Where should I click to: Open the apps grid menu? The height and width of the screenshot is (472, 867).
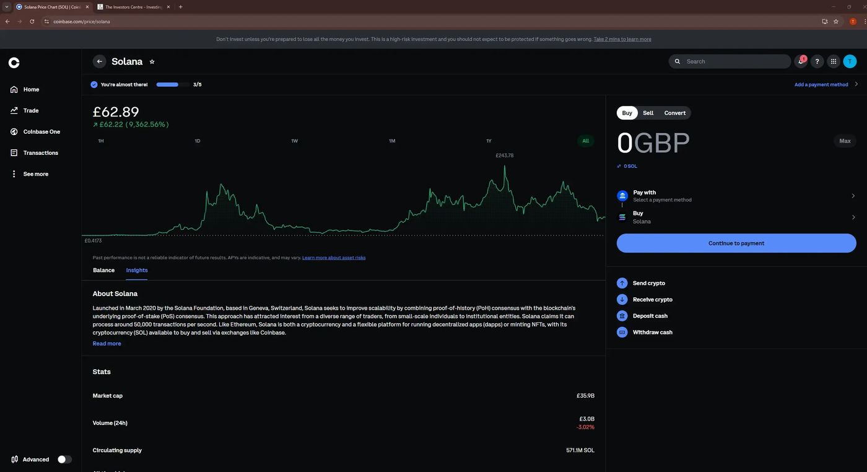[x=834, y=61]
